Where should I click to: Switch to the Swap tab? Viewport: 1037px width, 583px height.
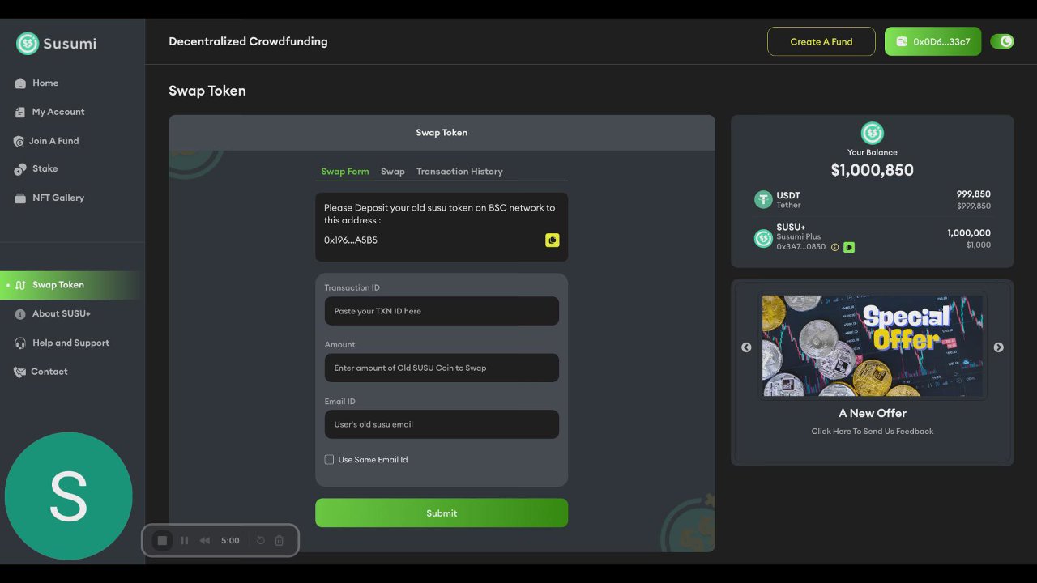tap(393, 172)
